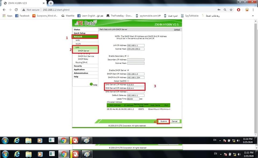Expand the Security menu section
Viewport: 258px width, 158px height.
click(78, 66)
